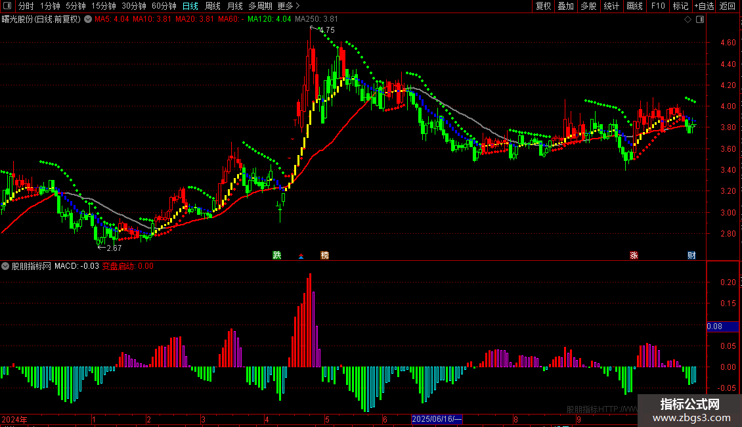This screenshot has width=742, height=427.
Task: Click the 2.67 low price annotation
Action: point(114,248)
